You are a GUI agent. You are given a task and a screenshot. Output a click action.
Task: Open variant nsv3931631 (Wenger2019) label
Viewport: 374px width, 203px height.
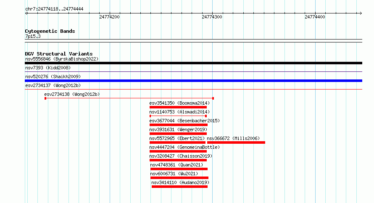(x=178, y=129)
